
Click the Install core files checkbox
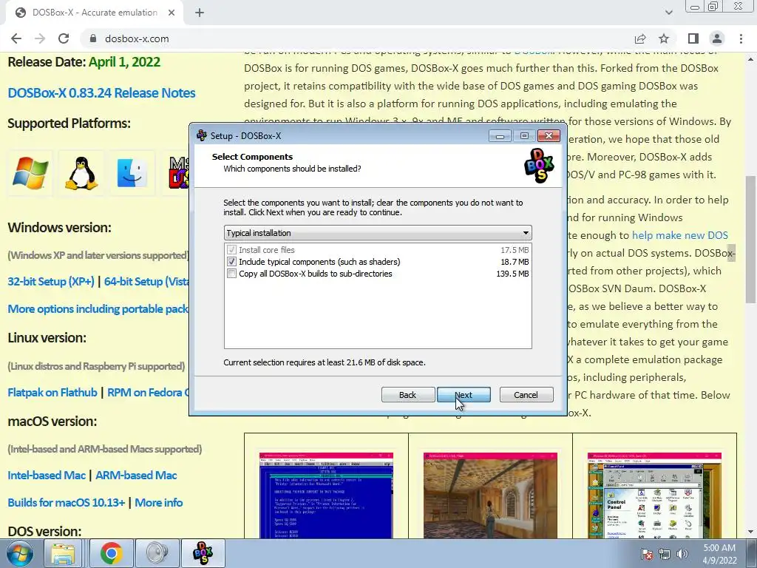click(231, 250)
